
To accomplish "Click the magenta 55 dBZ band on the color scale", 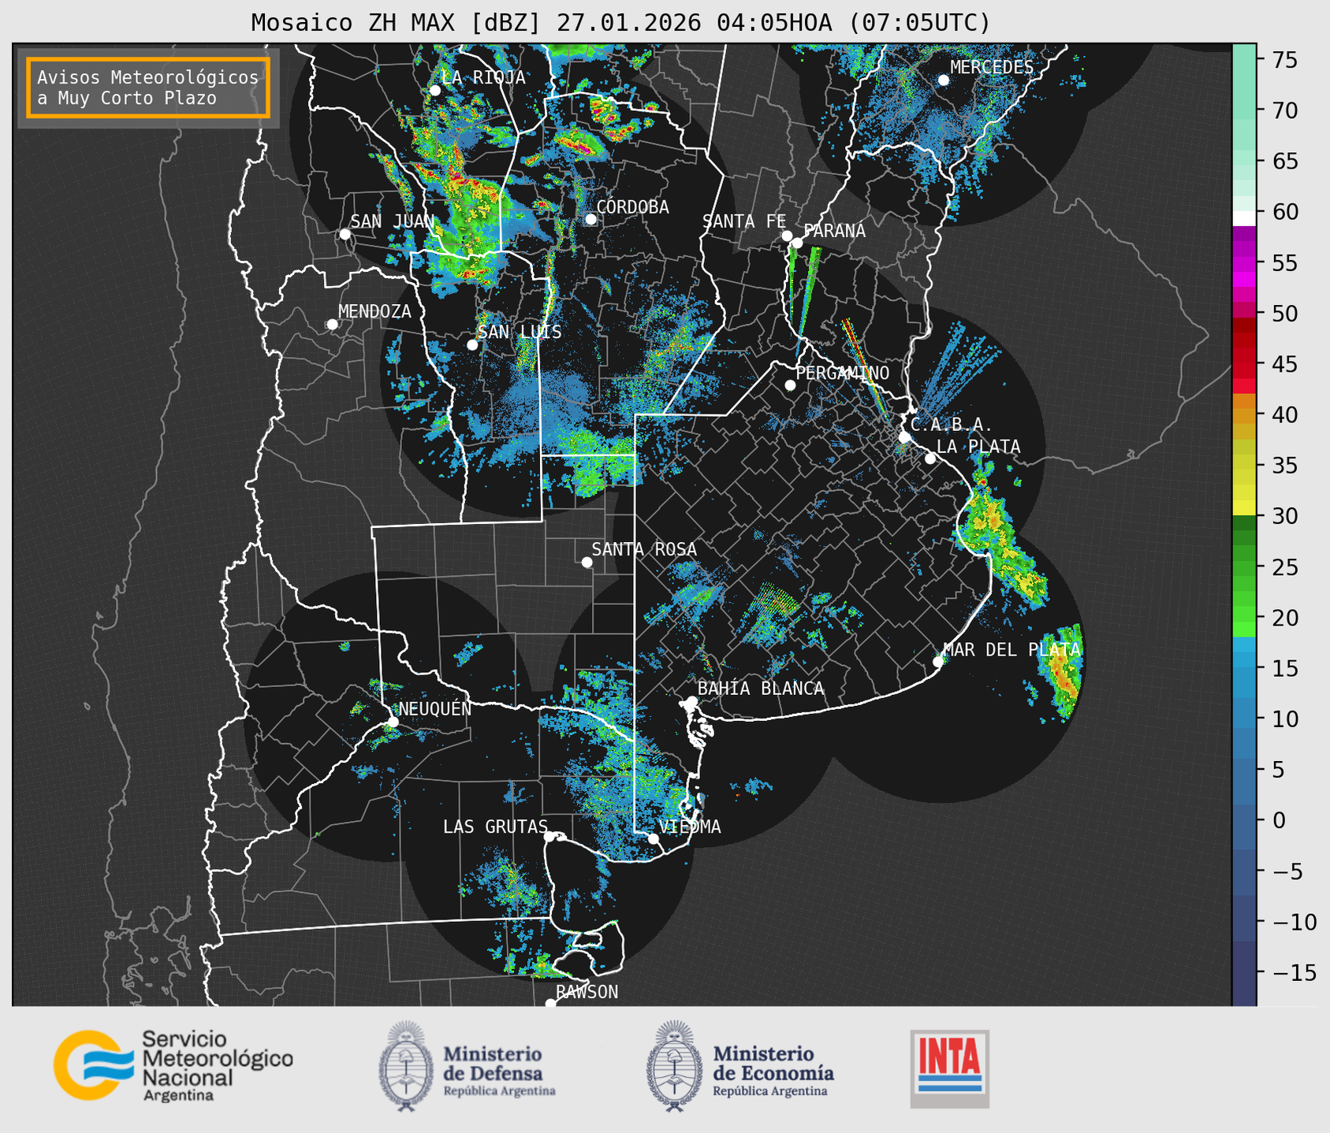I will (1244, 264).
